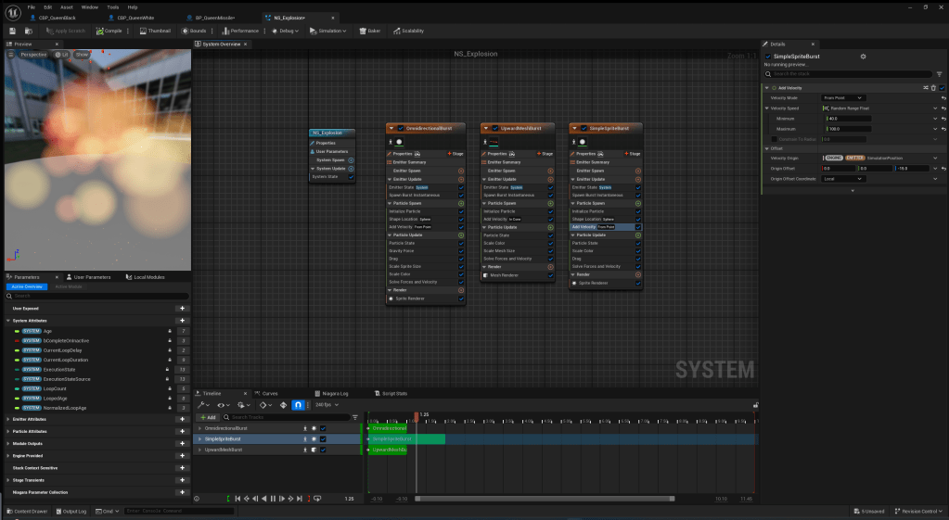Open the Origin Offset Coordinate dropdown

(843, 179)
